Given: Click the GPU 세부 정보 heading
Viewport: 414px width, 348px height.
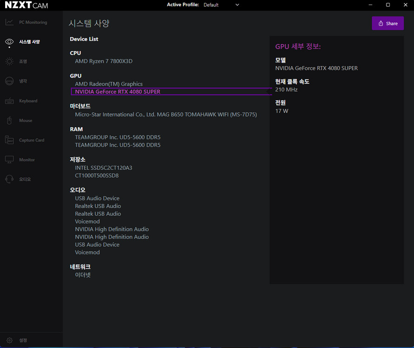Looking at the screenshot, I should (298, 47).
